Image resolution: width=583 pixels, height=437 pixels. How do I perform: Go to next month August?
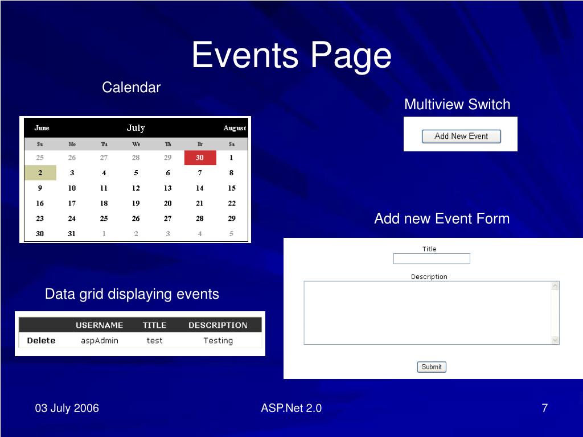point(235,128)
